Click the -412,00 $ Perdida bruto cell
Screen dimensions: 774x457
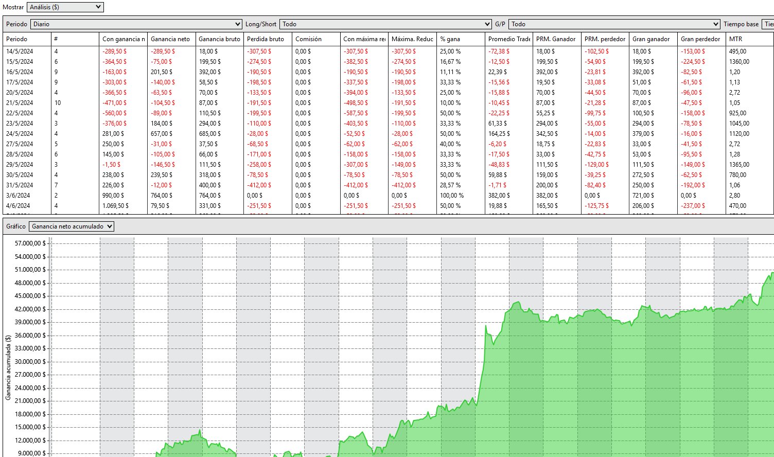point(268,185)
